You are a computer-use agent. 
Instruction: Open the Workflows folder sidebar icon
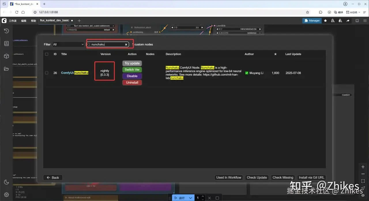6,69
